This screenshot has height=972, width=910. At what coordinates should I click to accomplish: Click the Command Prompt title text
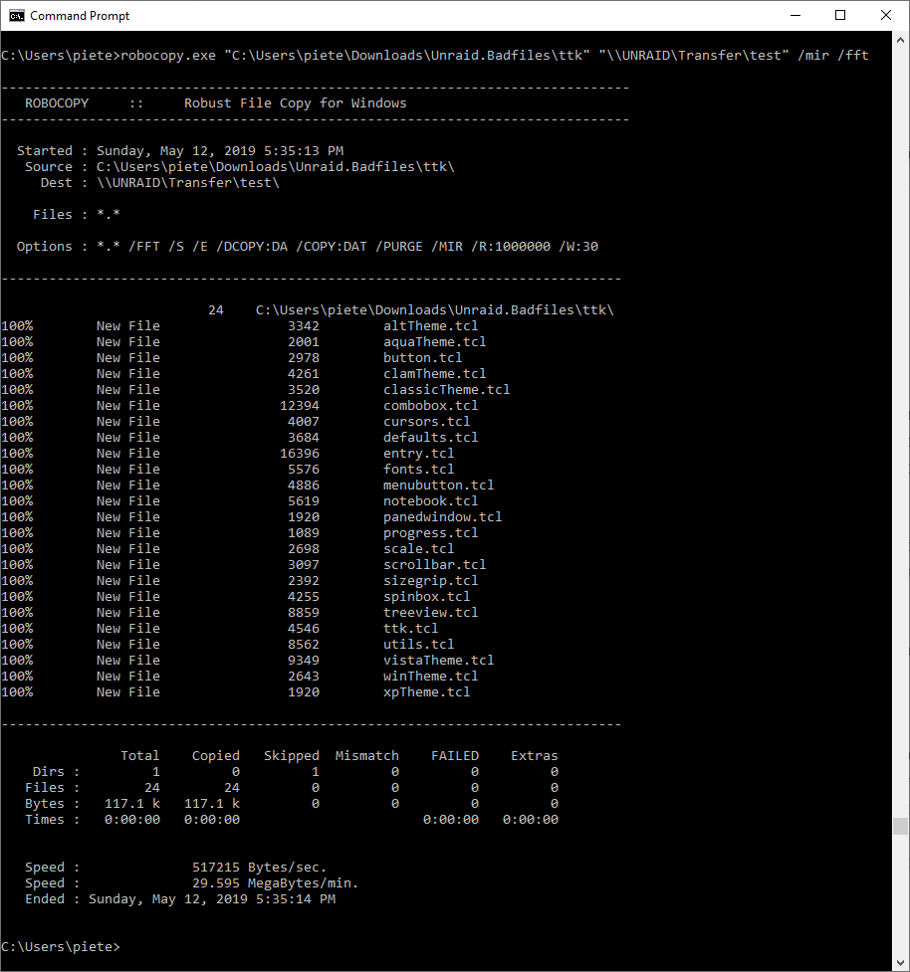coord(80,16)
